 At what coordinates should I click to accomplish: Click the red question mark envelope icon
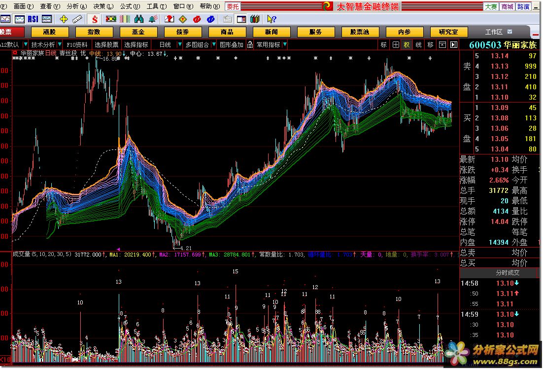click(170, 19)
